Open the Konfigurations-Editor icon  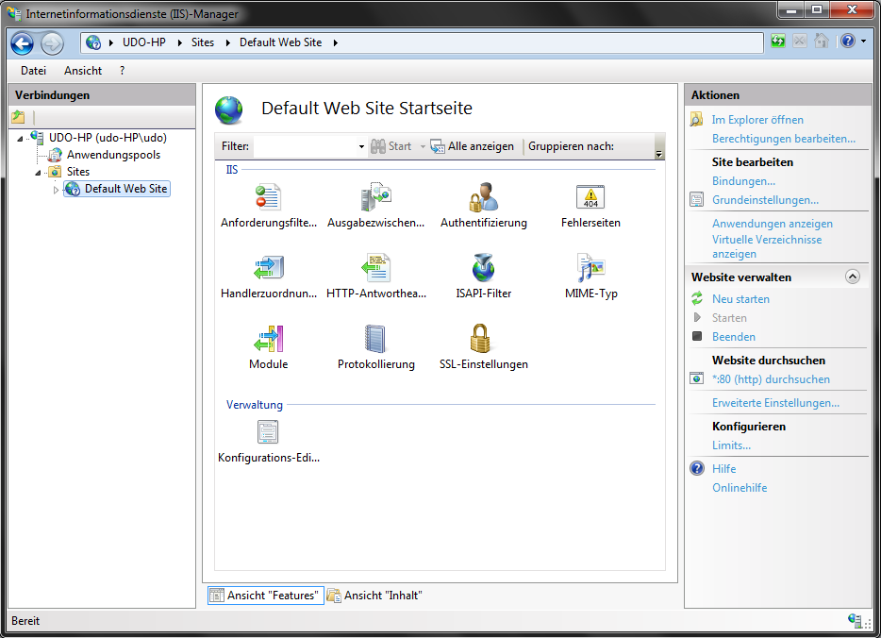pos(268,432)
